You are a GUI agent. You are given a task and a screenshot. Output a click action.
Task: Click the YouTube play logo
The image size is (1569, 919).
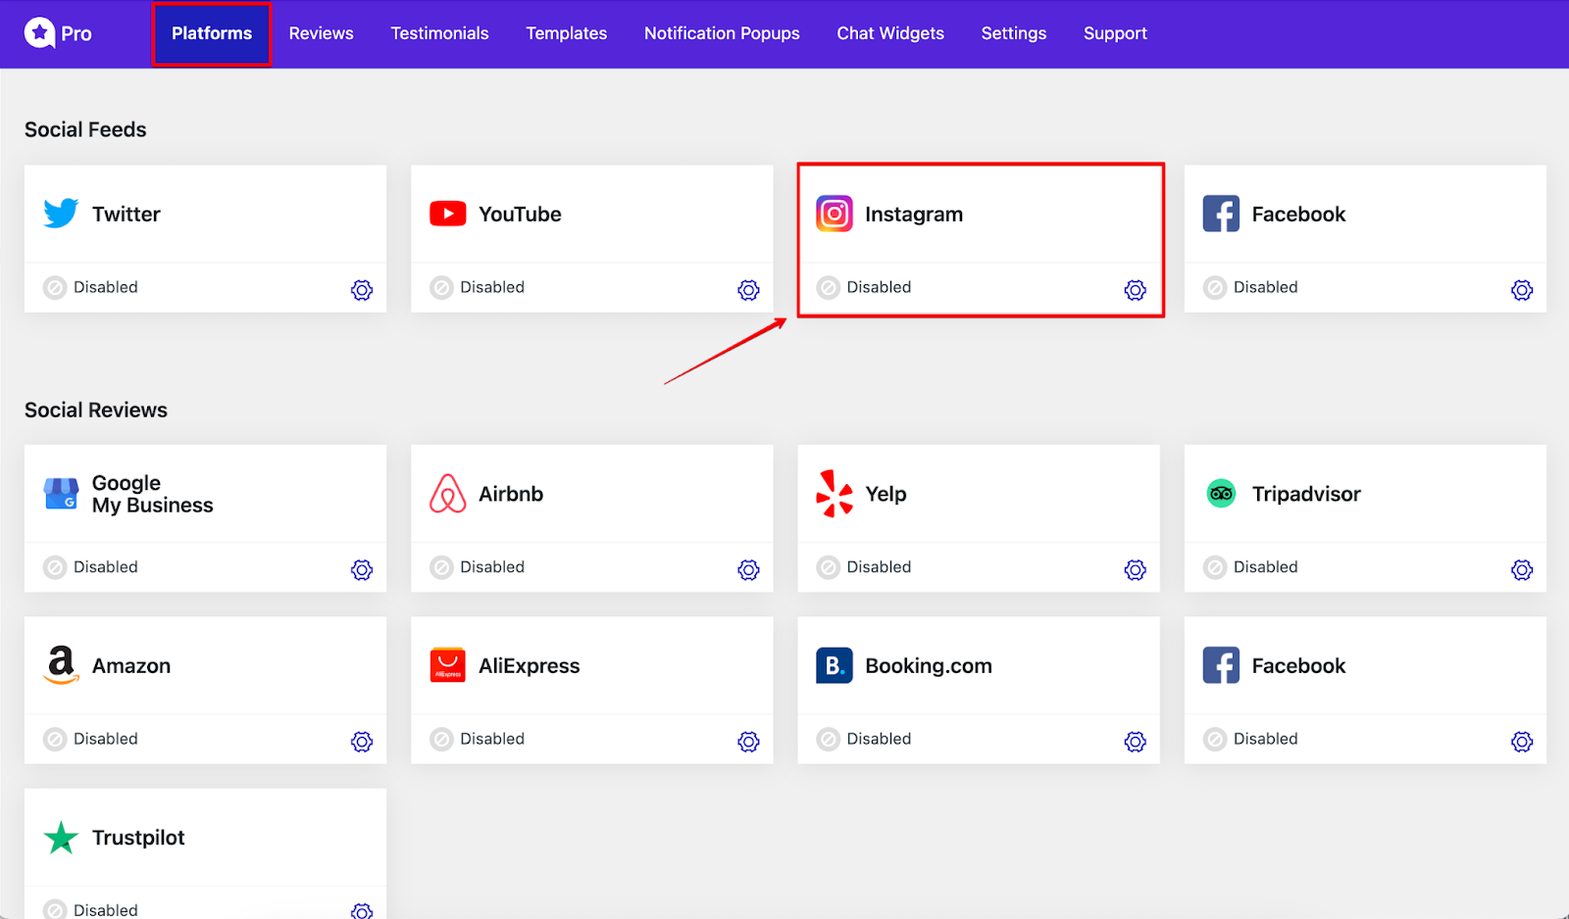(x=448, y=214)
